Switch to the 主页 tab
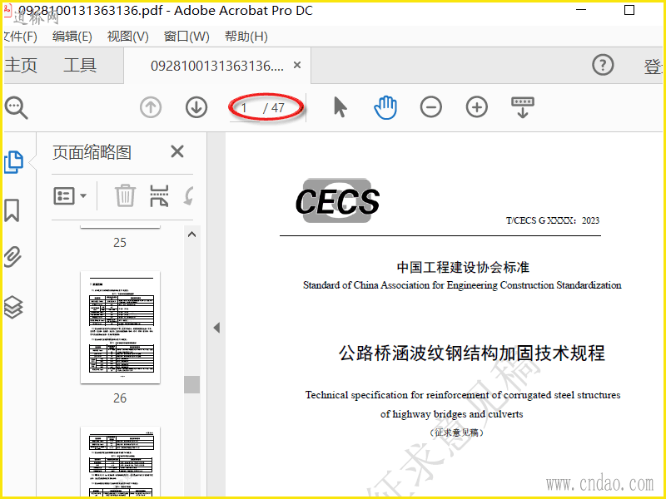The width and height of the screenshot is (666, 499). coord(20,66)
